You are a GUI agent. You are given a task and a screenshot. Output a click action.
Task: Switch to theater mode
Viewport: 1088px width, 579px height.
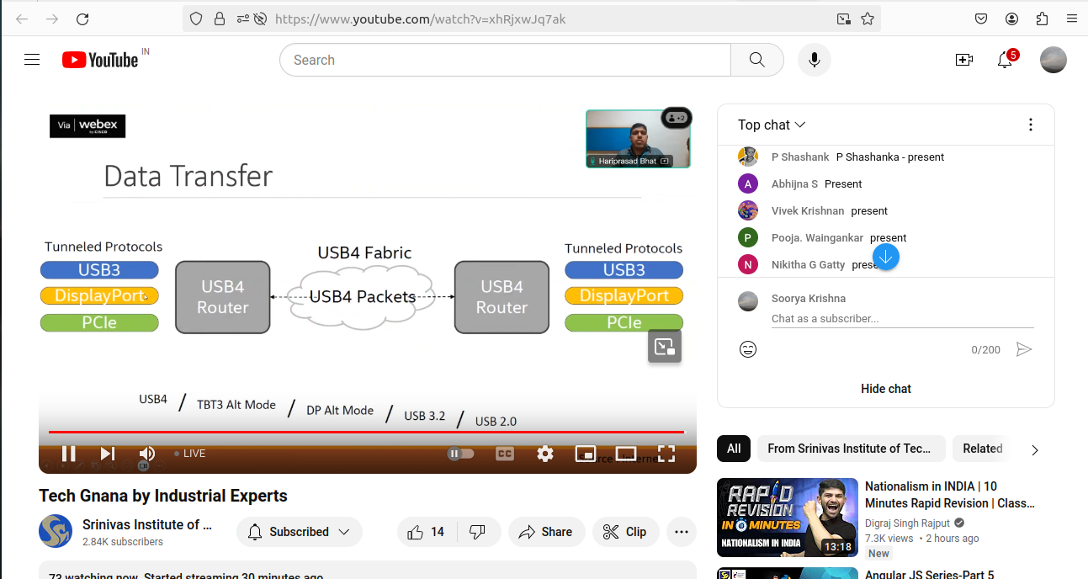coord(626,454)
